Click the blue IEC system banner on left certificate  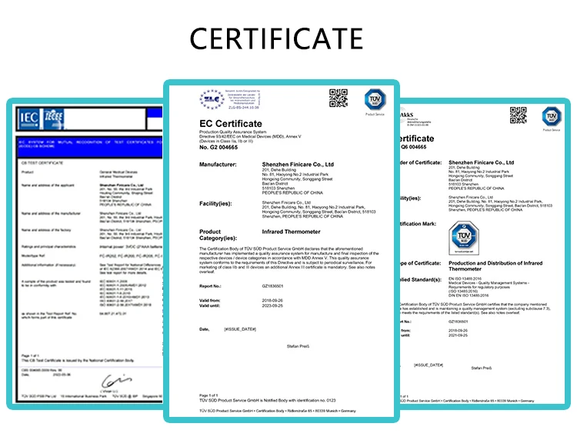[89, 147]
